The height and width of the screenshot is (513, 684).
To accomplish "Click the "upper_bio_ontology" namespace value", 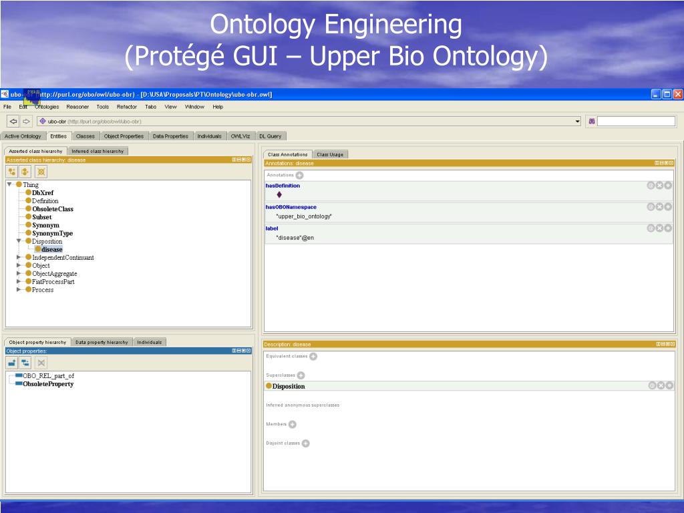I will [304, 216].
